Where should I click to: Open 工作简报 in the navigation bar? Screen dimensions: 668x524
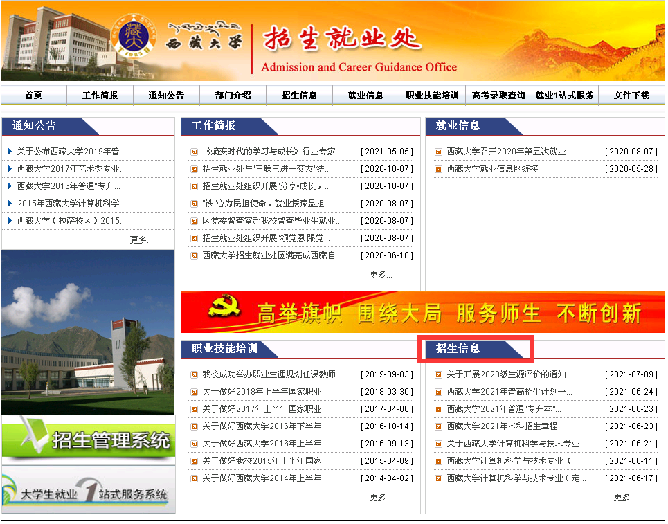(100, 95)
